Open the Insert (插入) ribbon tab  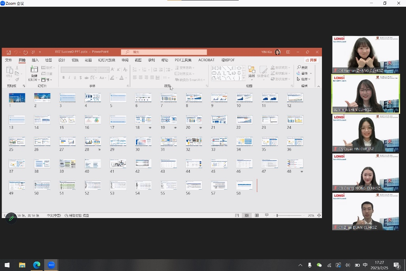[x=35, y=60]
